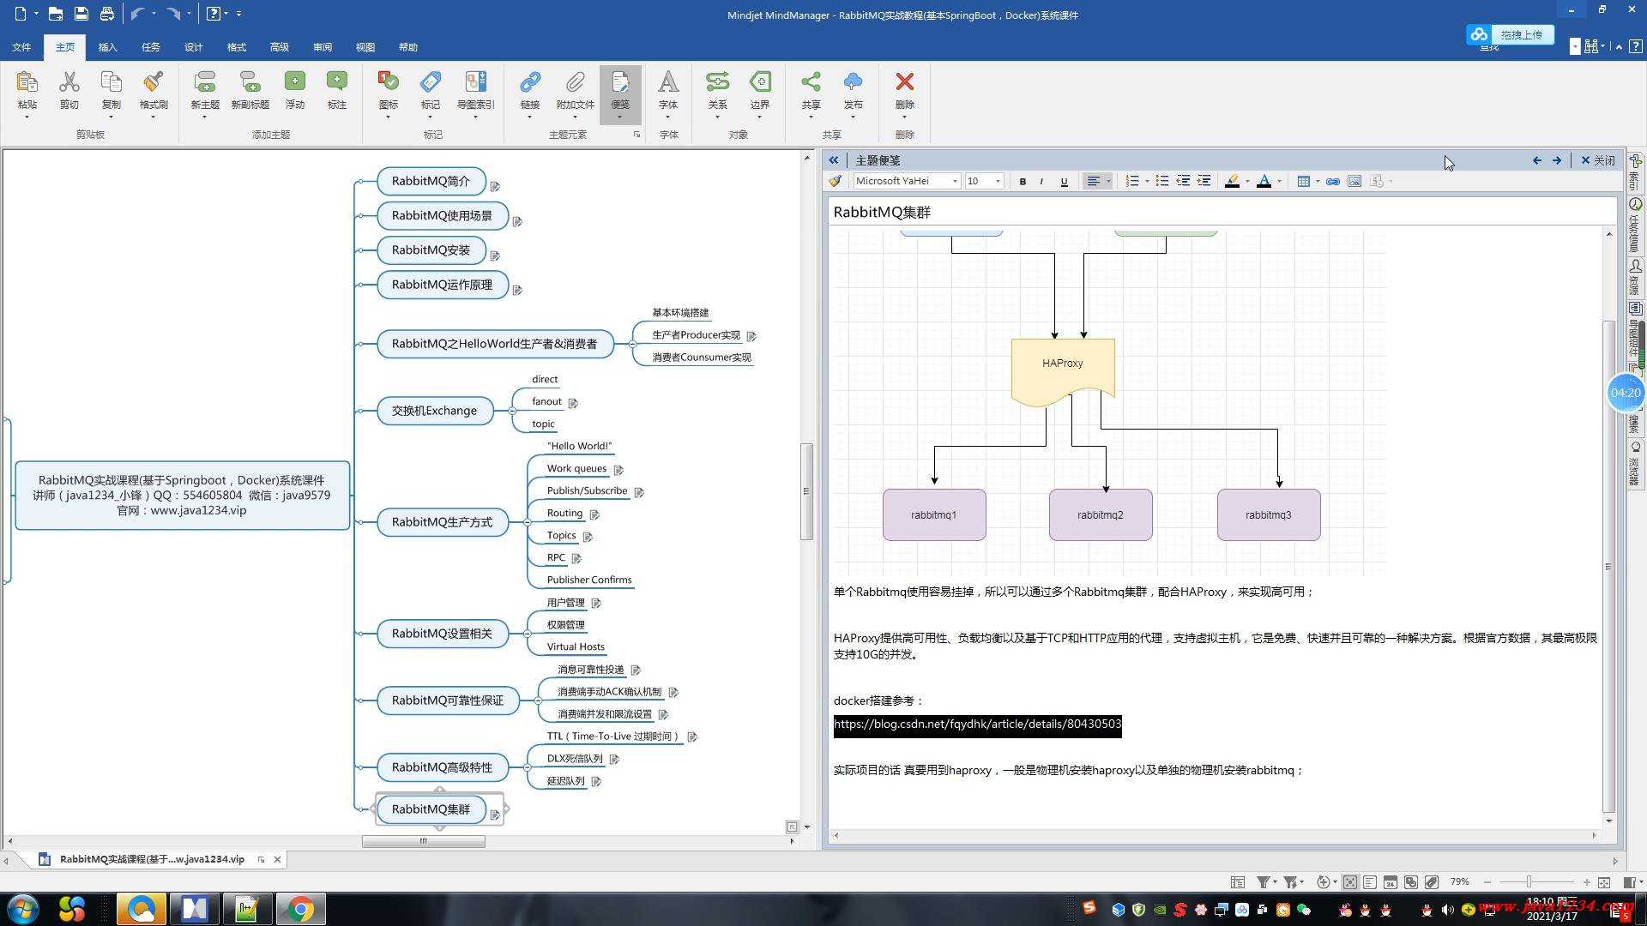Open the numbered list style dropdown
This screenshot has width=1647, height=926.
pos(1148,181)
